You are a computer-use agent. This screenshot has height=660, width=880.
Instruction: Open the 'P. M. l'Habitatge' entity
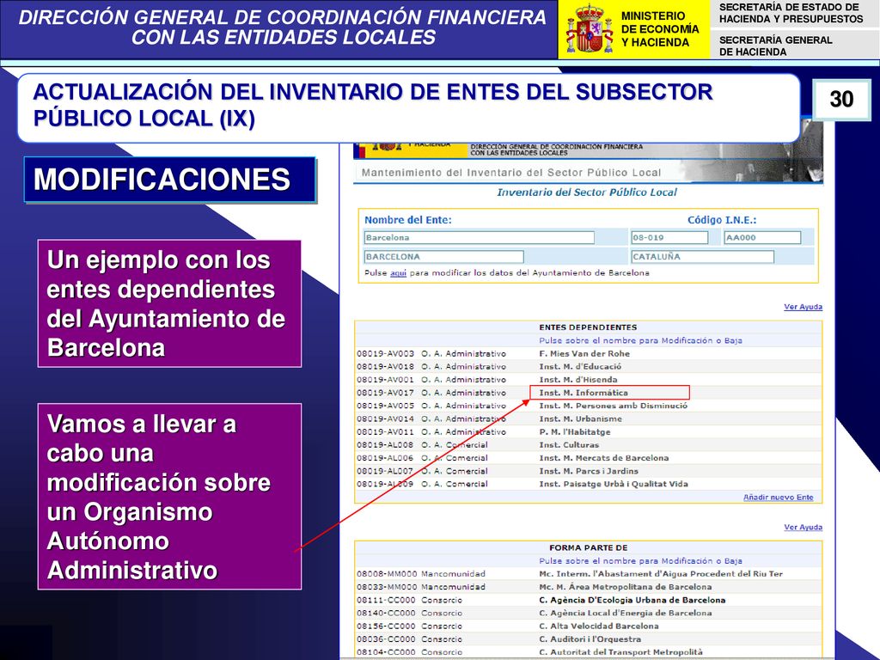(575, 432)
